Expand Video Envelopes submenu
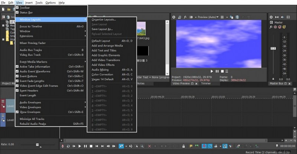Screen dimensions: 297x154 [x=51, y=107]
